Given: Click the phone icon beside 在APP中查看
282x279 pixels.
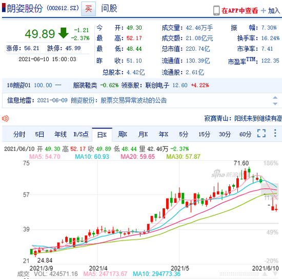Looking at the screenshot, I should point(216,11).
